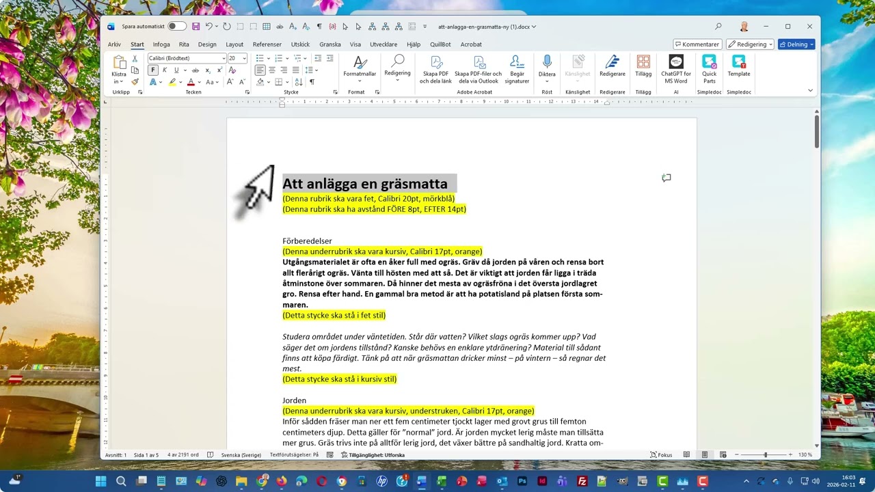
Task: Click Svenska (Sverige) language indicator
Action: coord(241,454)
